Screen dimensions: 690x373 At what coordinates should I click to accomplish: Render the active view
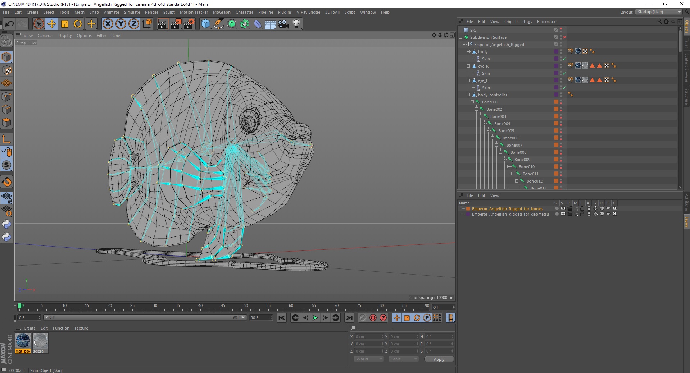click(x=163, y=24)
